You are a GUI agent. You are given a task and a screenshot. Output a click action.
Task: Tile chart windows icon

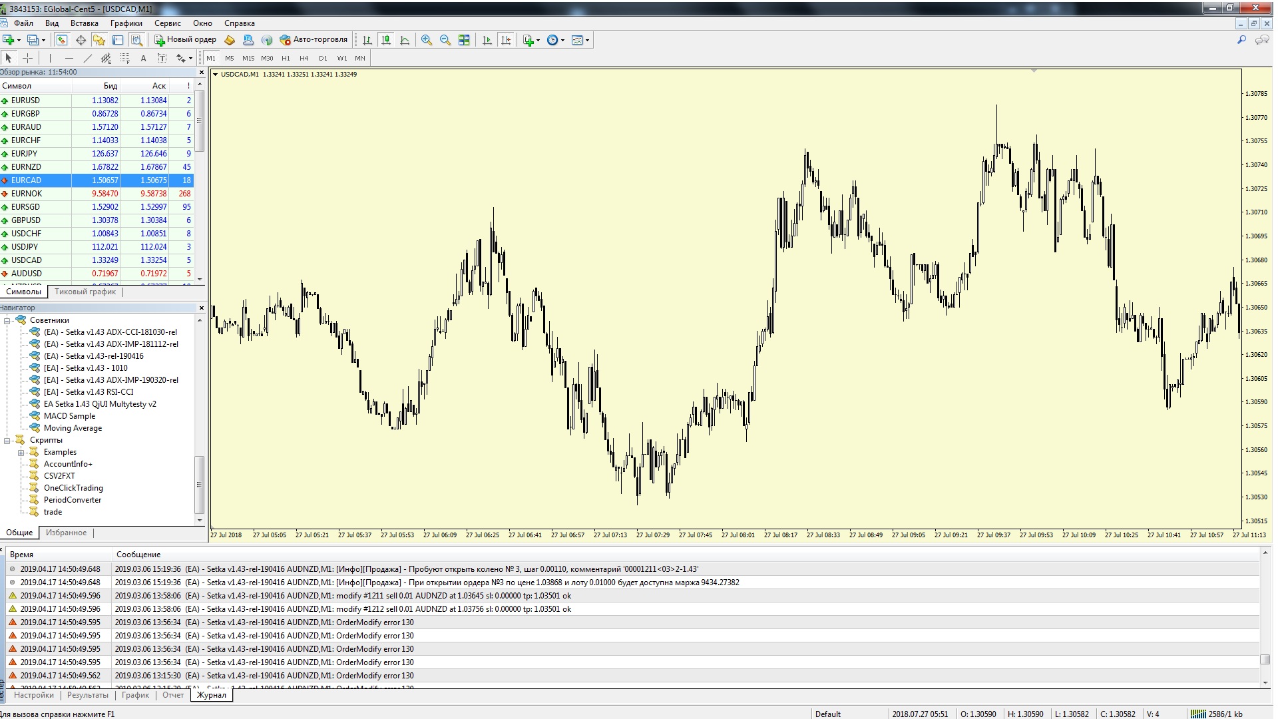coord(464,40)
